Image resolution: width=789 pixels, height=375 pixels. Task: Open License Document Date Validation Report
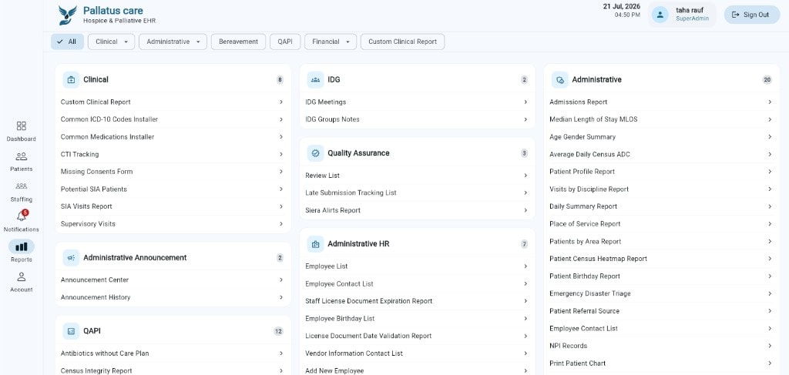point(417,336)
